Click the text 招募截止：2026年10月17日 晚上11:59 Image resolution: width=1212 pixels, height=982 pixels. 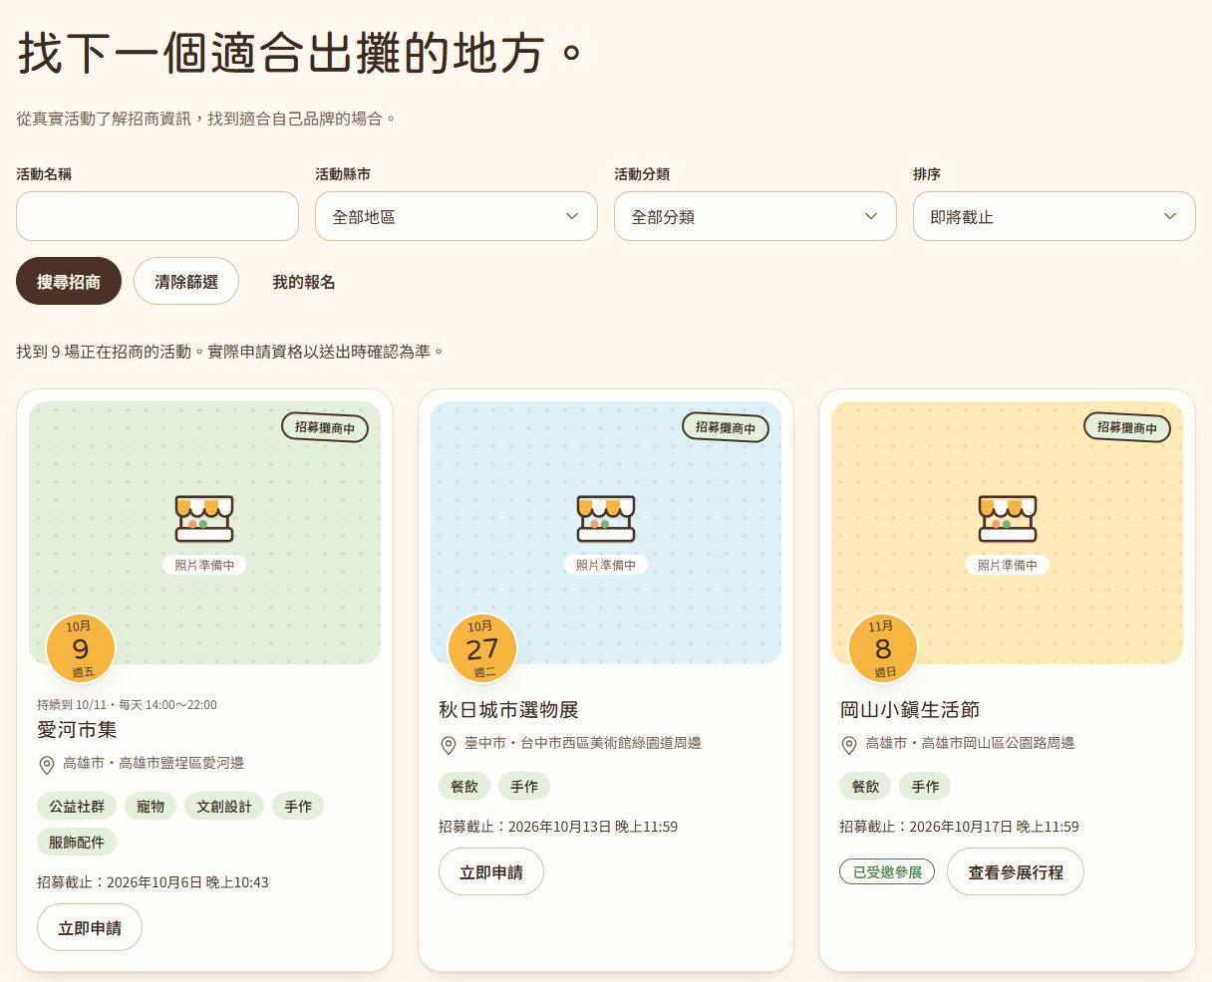click(960, 827)
